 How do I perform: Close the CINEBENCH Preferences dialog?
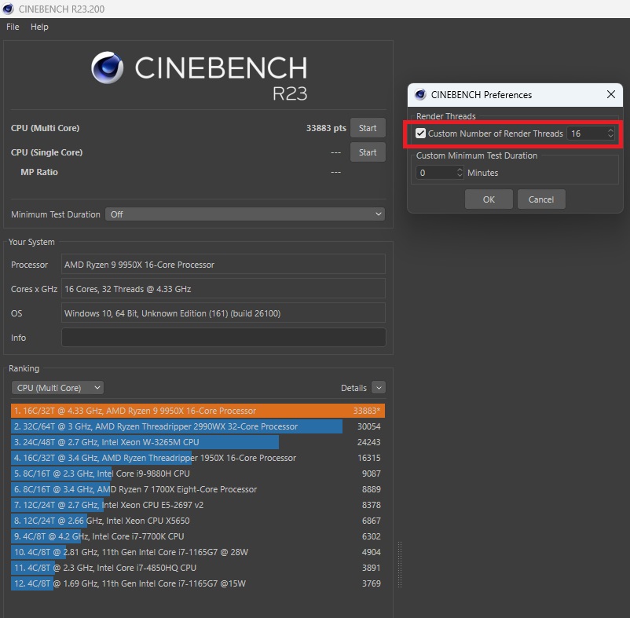point(610,94)
